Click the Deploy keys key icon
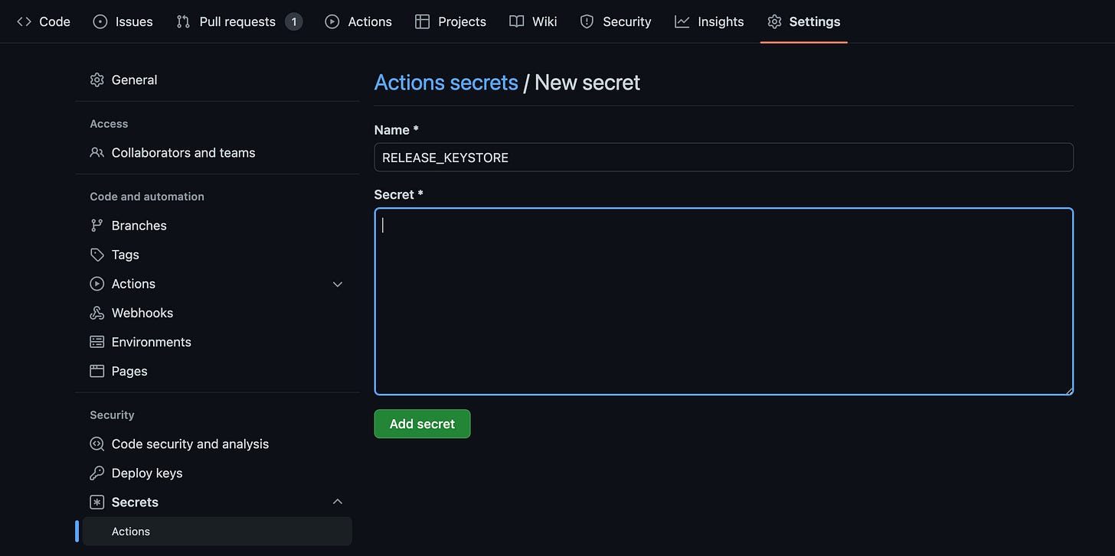 tap(96, 473)
